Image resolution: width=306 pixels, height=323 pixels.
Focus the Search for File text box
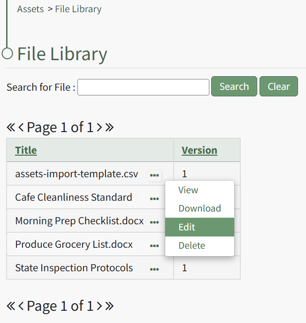tap(143, 87)
